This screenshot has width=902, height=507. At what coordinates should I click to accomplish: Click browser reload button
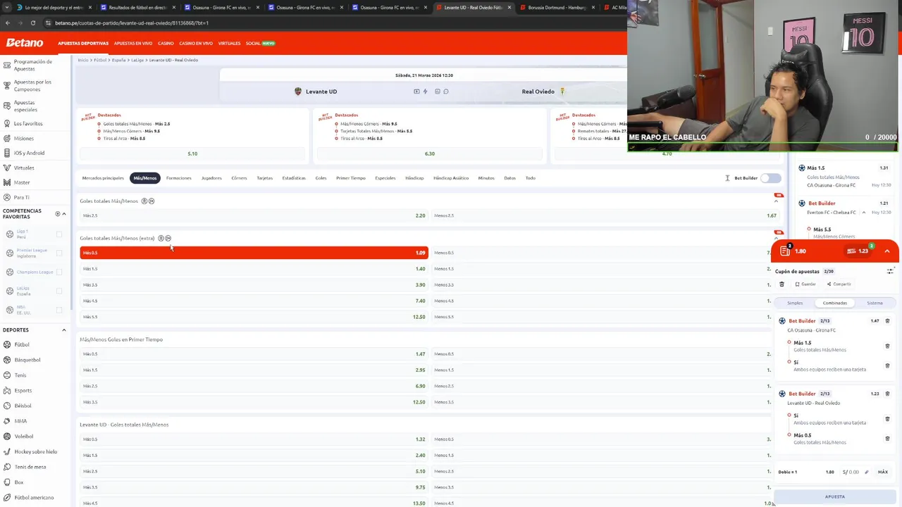32,23
